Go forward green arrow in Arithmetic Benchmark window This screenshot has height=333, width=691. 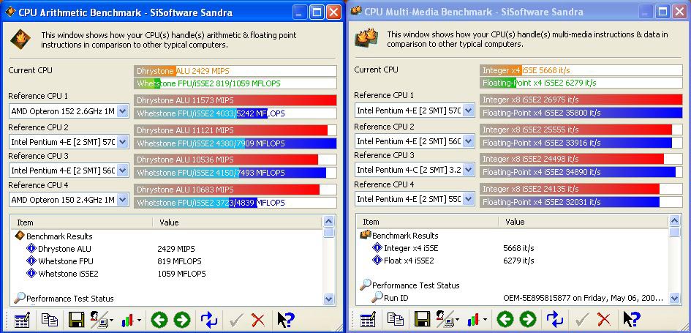point(181,319)
